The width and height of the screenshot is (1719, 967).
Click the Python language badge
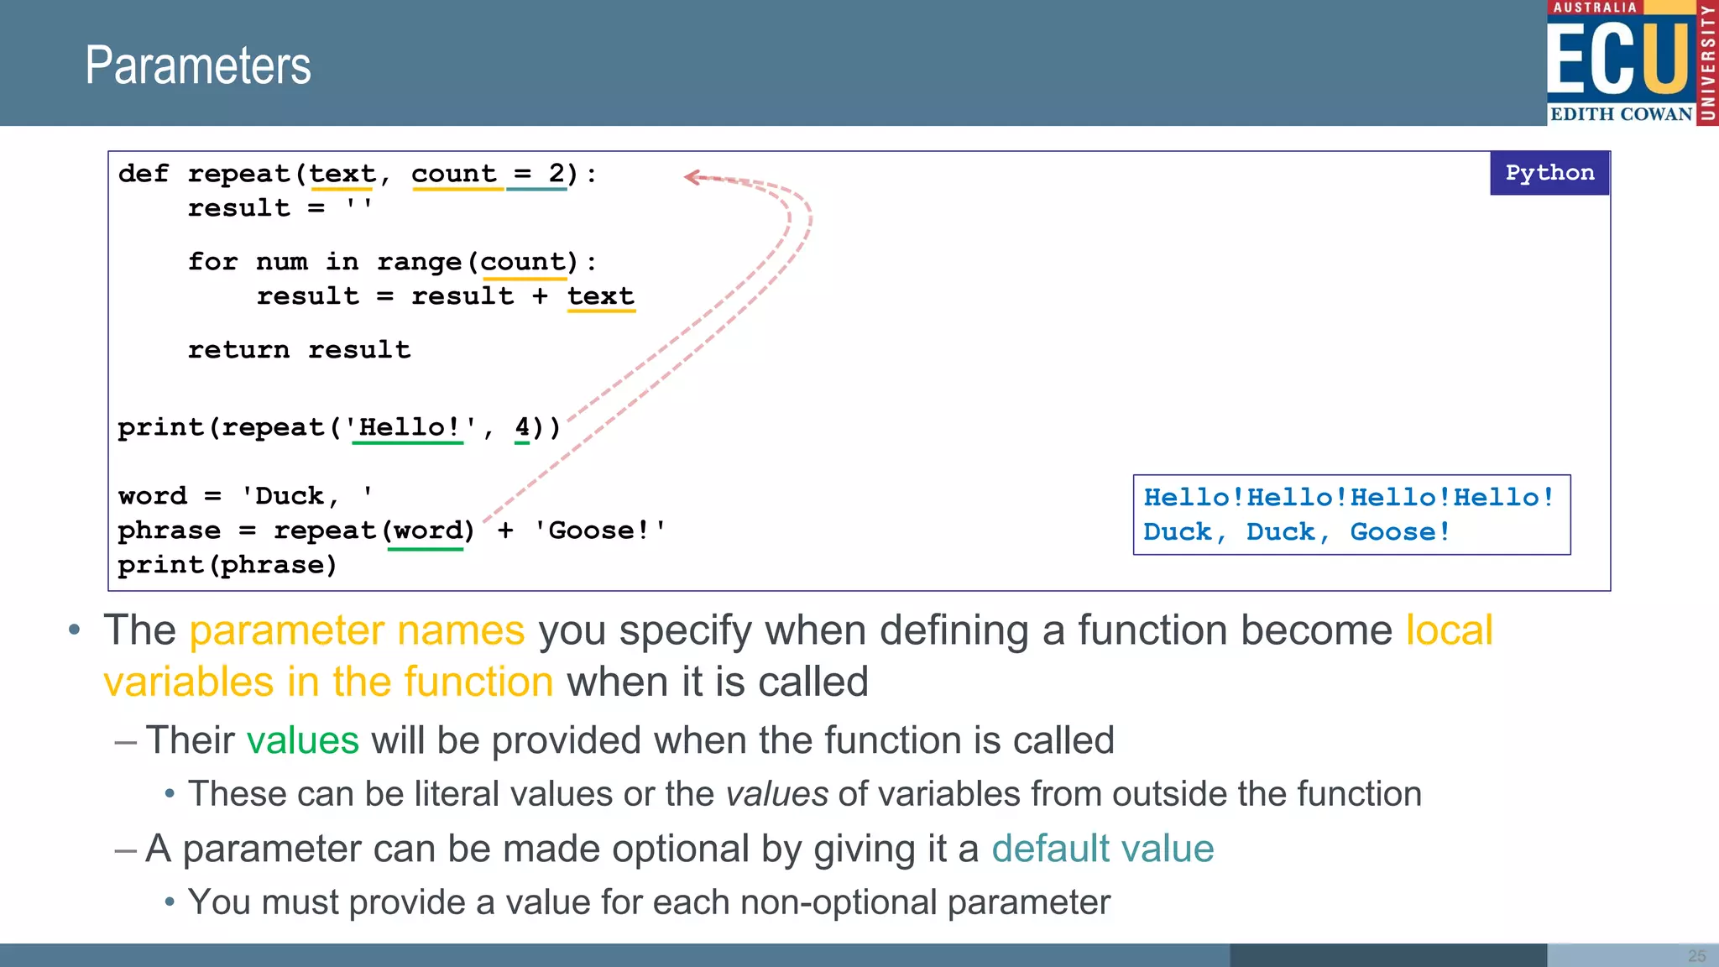(1549, 173)
